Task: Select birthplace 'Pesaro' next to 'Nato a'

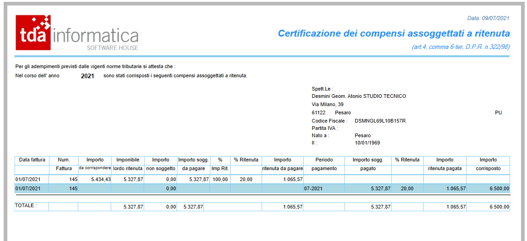Action: tap(363, 135)
